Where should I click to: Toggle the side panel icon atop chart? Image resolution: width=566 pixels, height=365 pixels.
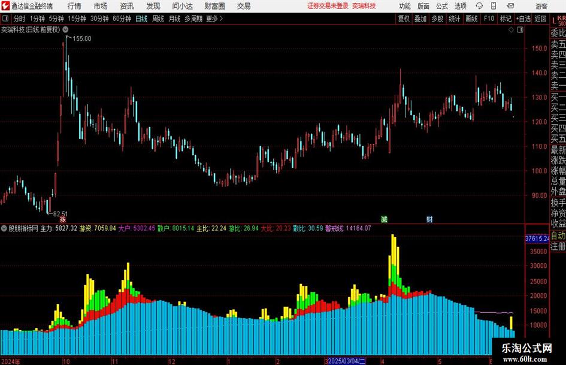coord(520,30)
